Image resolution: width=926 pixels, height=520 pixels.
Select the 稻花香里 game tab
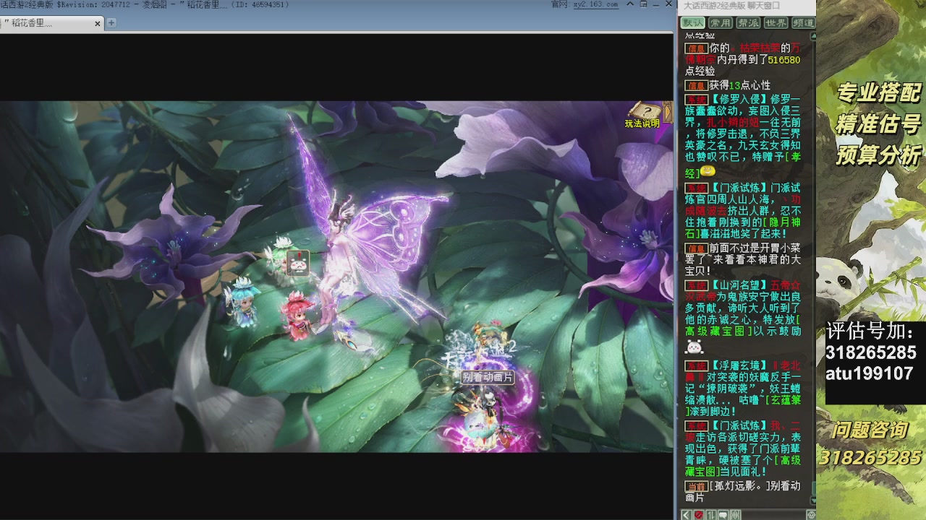[51, 23]
